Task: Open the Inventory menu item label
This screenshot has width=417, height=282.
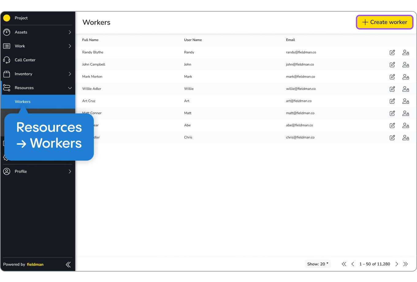Action: pos(23,74)
